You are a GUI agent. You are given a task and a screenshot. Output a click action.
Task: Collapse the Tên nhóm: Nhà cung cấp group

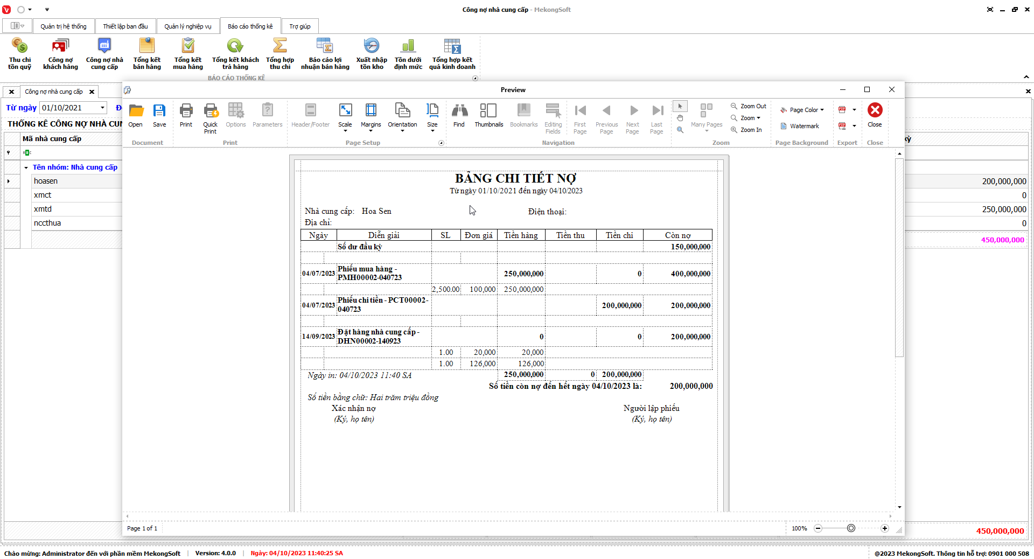click(26, 167)
